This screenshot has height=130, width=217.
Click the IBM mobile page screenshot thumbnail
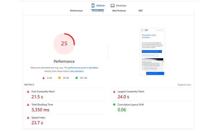coord(152,52)
